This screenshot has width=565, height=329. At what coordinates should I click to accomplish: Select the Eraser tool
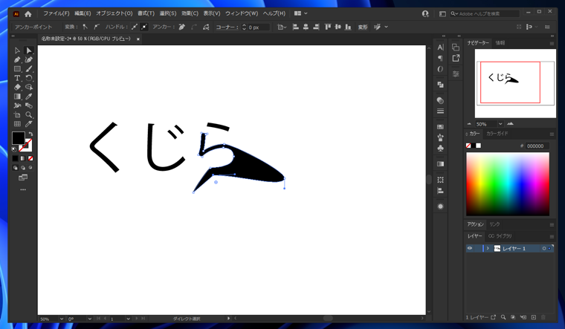[x=17, y=87]
